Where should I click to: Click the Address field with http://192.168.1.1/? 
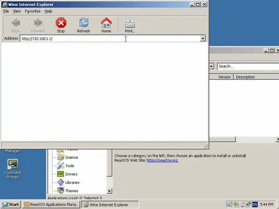point(110,38)
